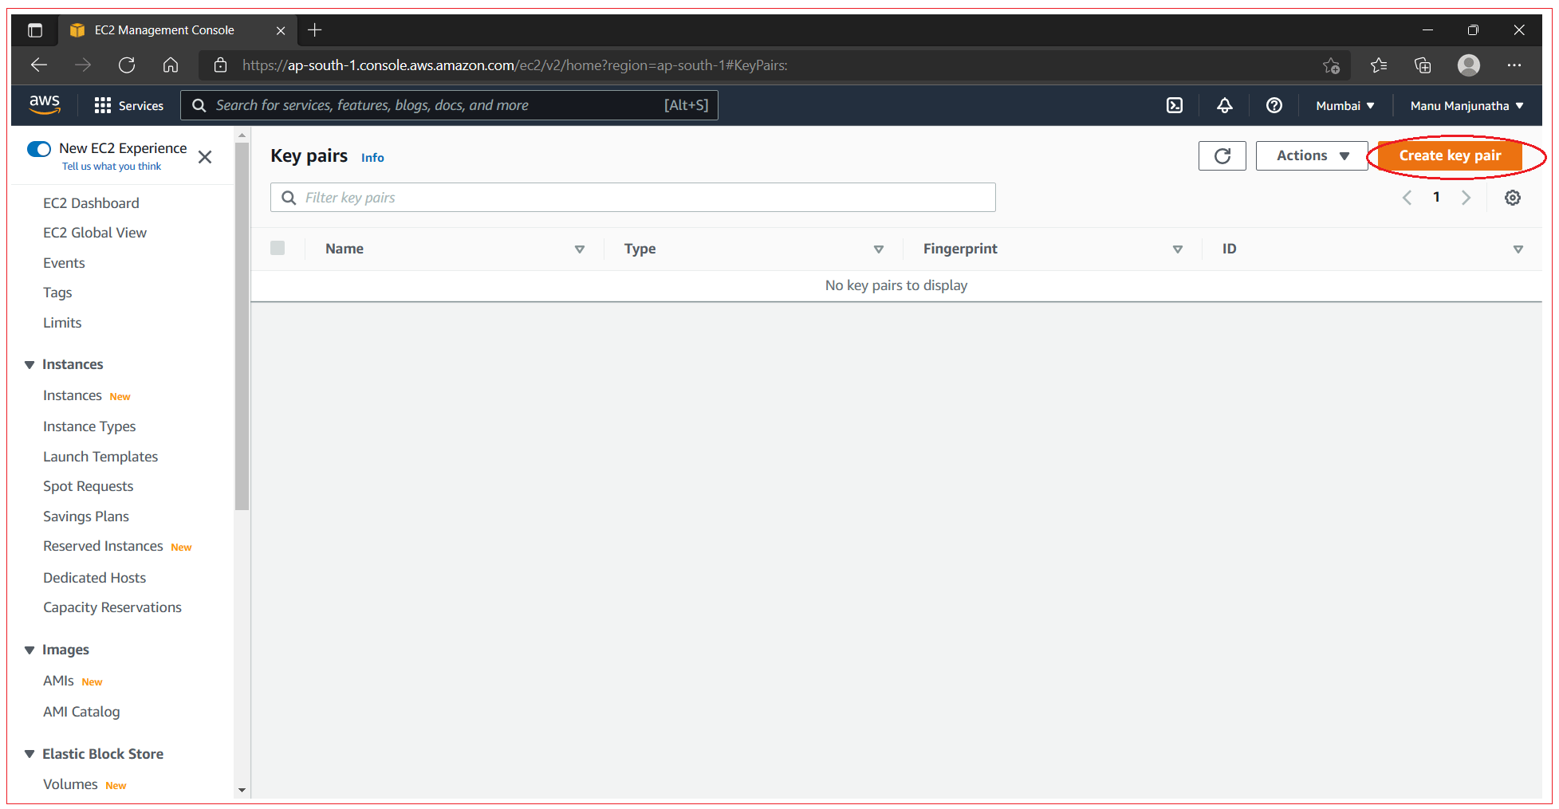Open the Manu Manjunatha account menu
The height and width of the screenshot is (809, 1559).
(x=1466, y=104)
